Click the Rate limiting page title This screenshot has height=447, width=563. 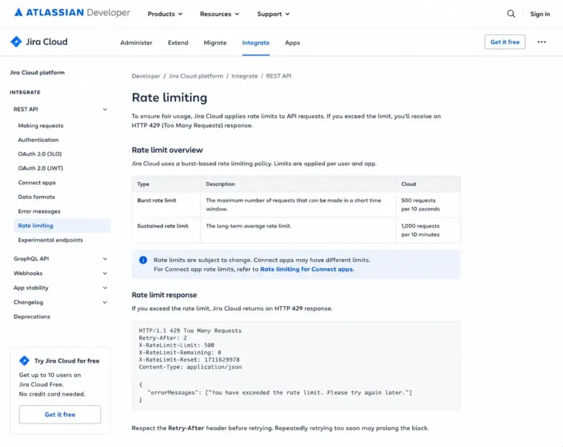click(x=169, y=98)
